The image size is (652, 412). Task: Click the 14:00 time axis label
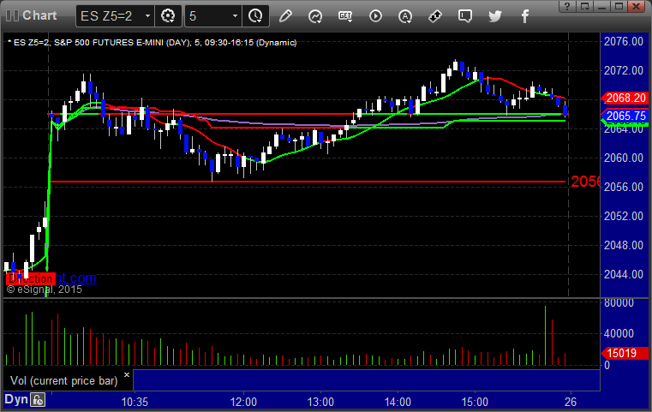coord(398,402)
